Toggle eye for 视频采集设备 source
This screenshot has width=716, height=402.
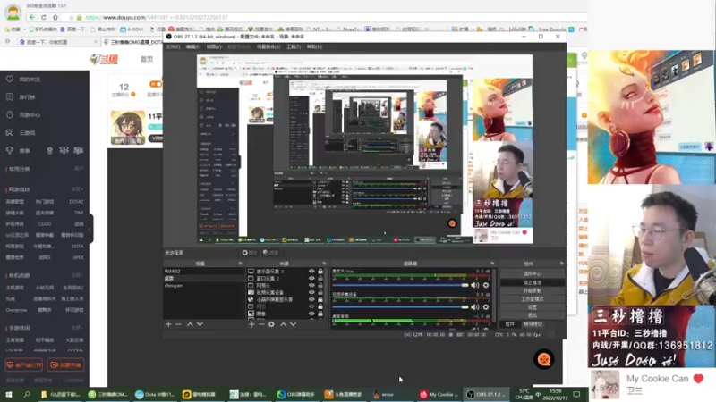[311, 292]
